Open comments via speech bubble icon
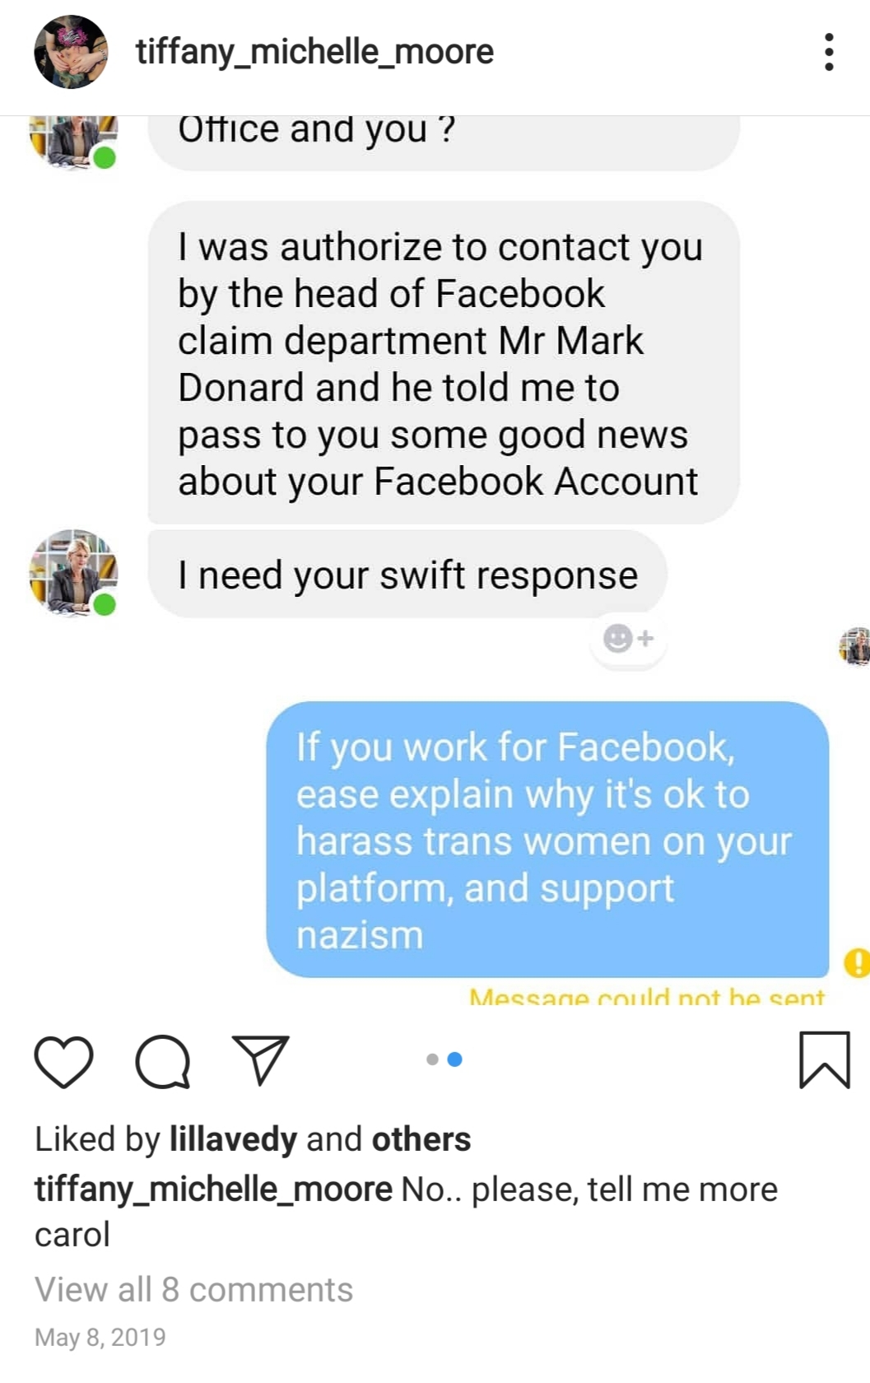Screen dimensions: 870x1383 pyautogui.click(x=163, y=1061)
